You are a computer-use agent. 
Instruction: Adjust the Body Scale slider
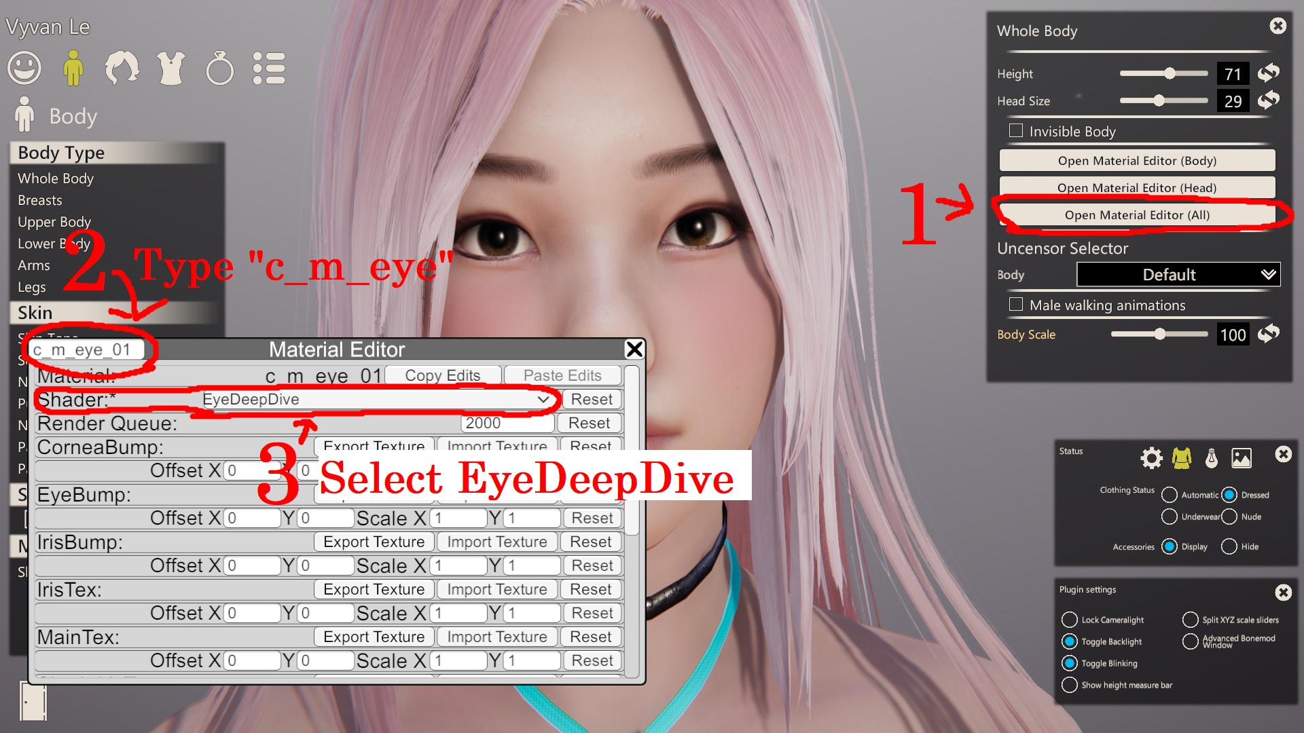coord(1159,334)
